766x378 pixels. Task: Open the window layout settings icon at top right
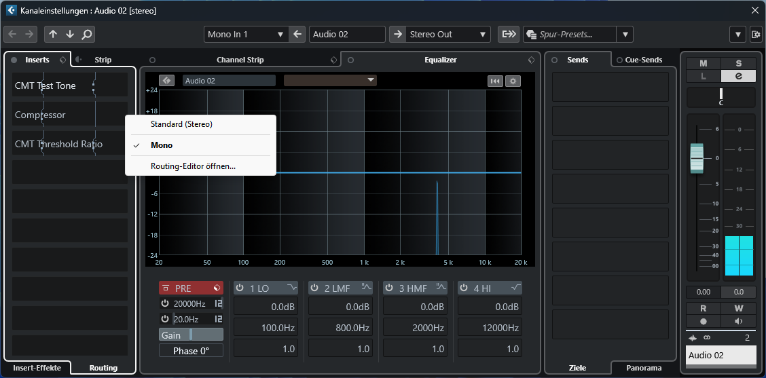coord(756,34)
